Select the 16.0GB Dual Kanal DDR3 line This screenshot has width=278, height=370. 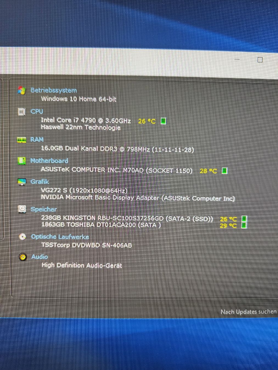pos(117,149)
